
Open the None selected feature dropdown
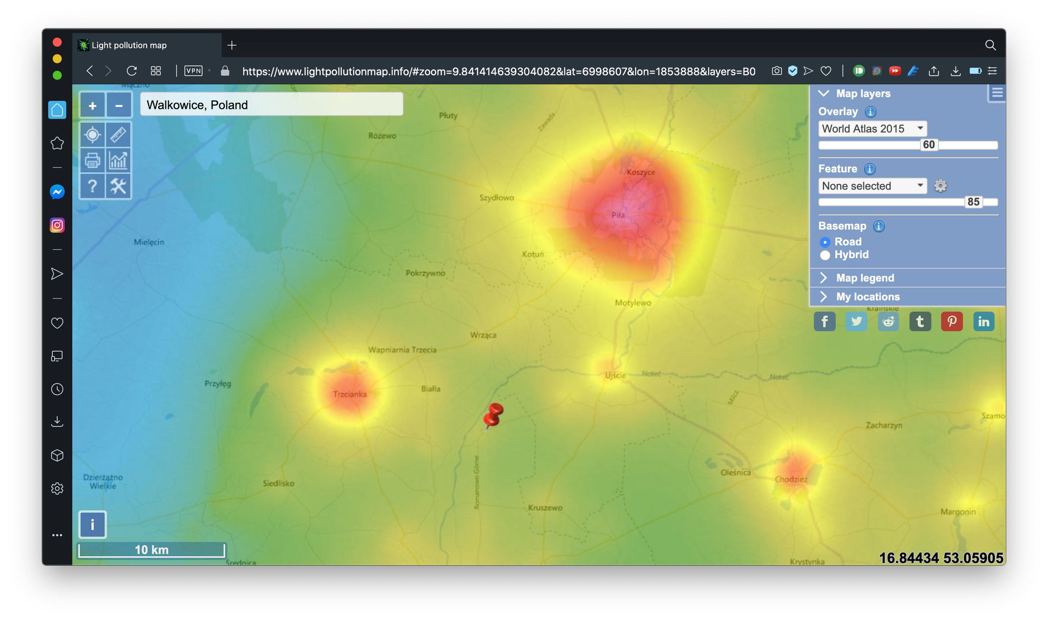872,186
